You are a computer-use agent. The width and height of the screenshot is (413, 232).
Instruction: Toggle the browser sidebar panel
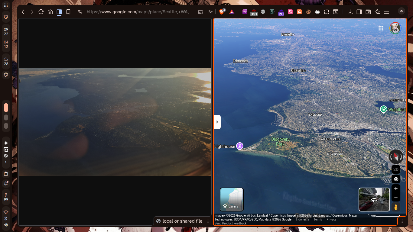tap(359, 12)
